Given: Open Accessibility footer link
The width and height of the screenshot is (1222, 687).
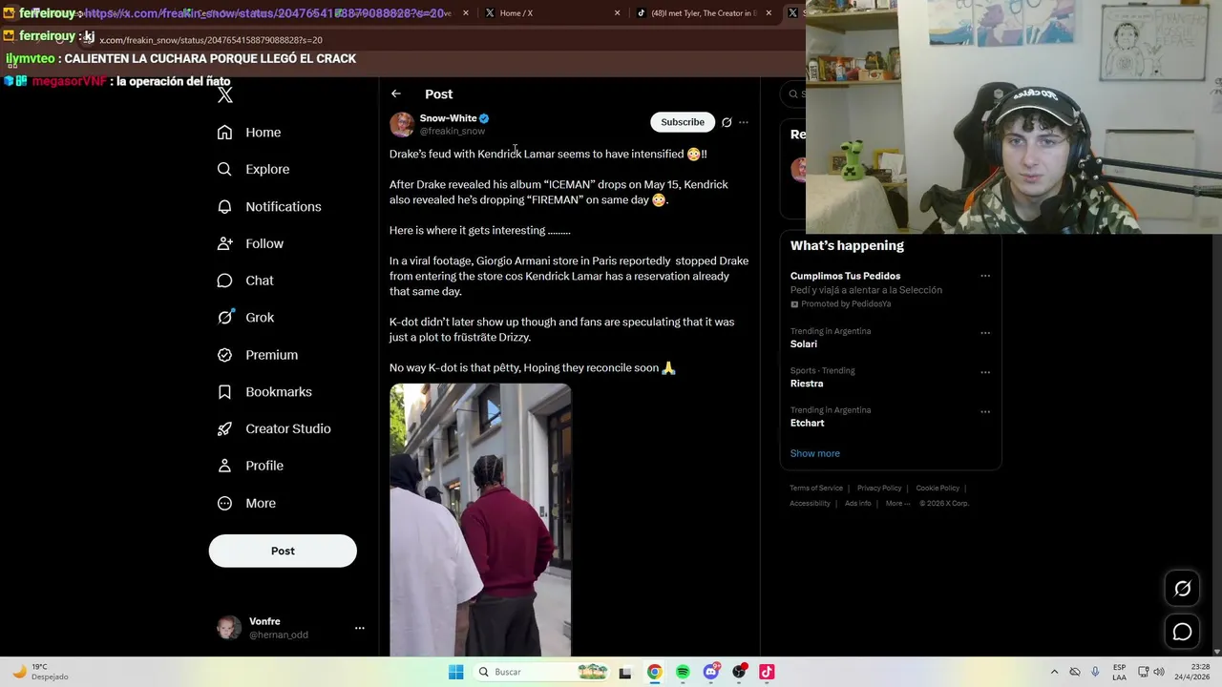Looking at the screenshot, I should click(x=810, y=504).
